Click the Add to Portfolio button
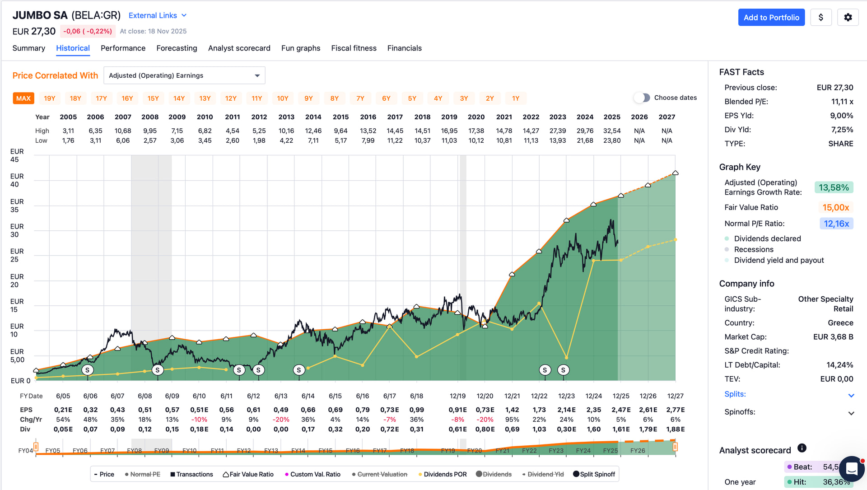Viewport: 867px width, 490px height. 771,18
